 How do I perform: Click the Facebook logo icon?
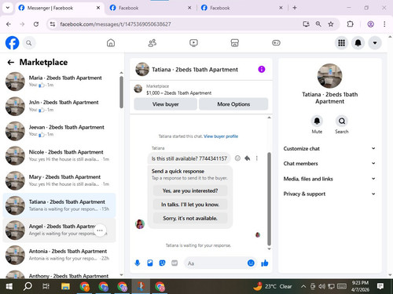(x=12, y=43)
